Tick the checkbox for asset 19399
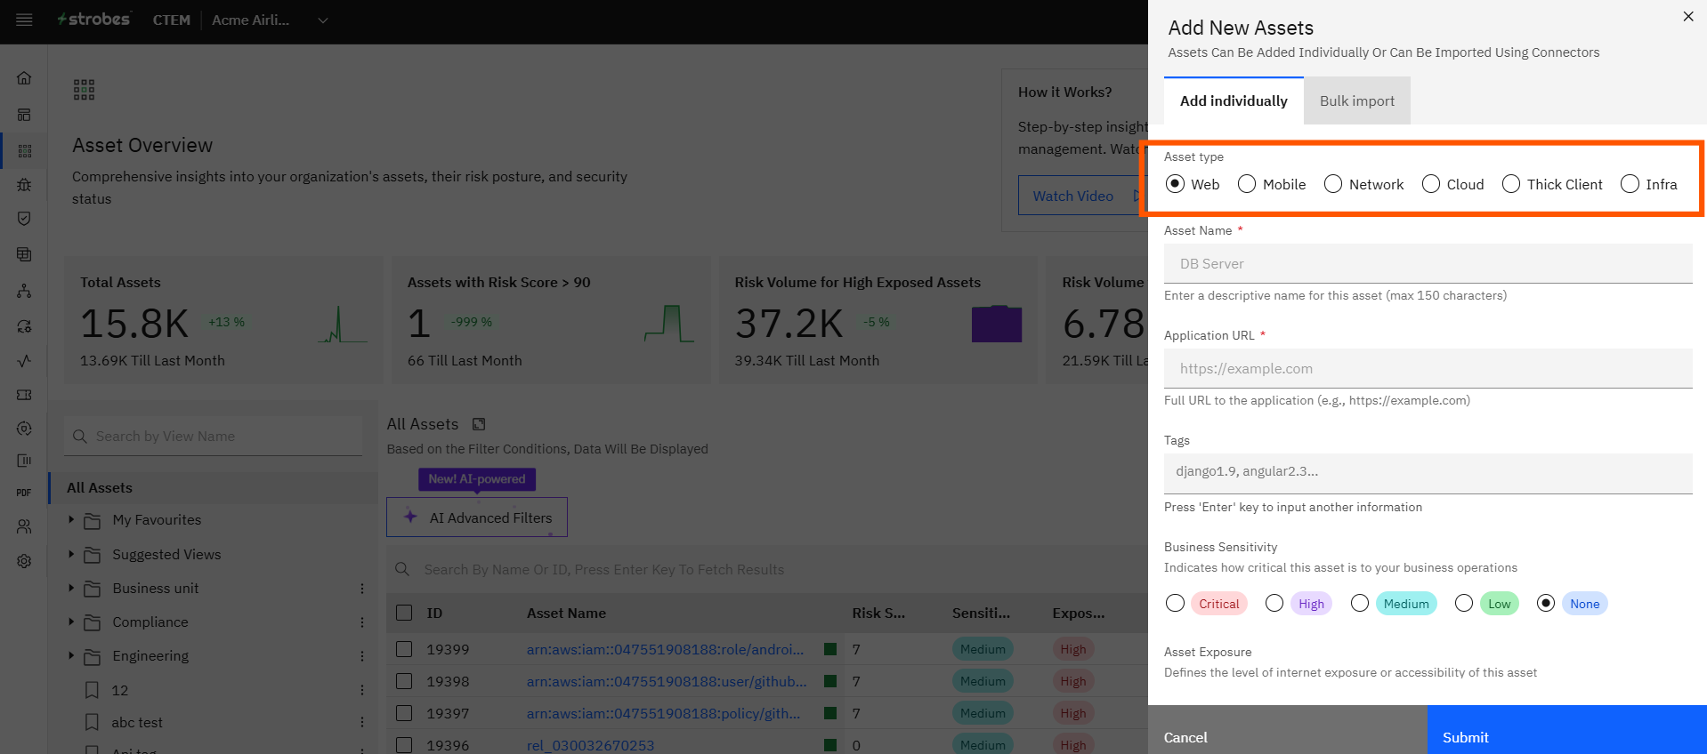Screen dimensions: 1707x754 click(404, 649)
